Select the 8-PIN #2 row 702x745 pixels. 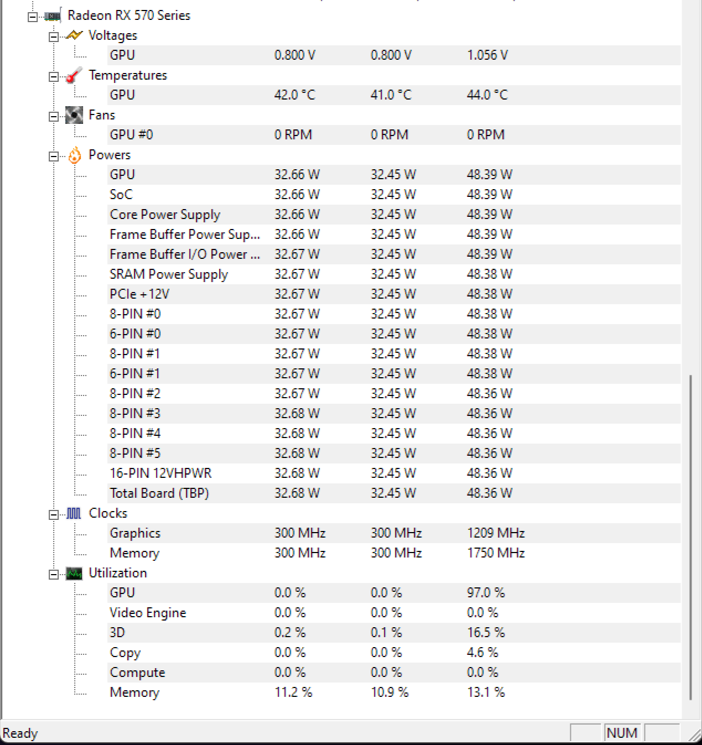tap(394, 394)
